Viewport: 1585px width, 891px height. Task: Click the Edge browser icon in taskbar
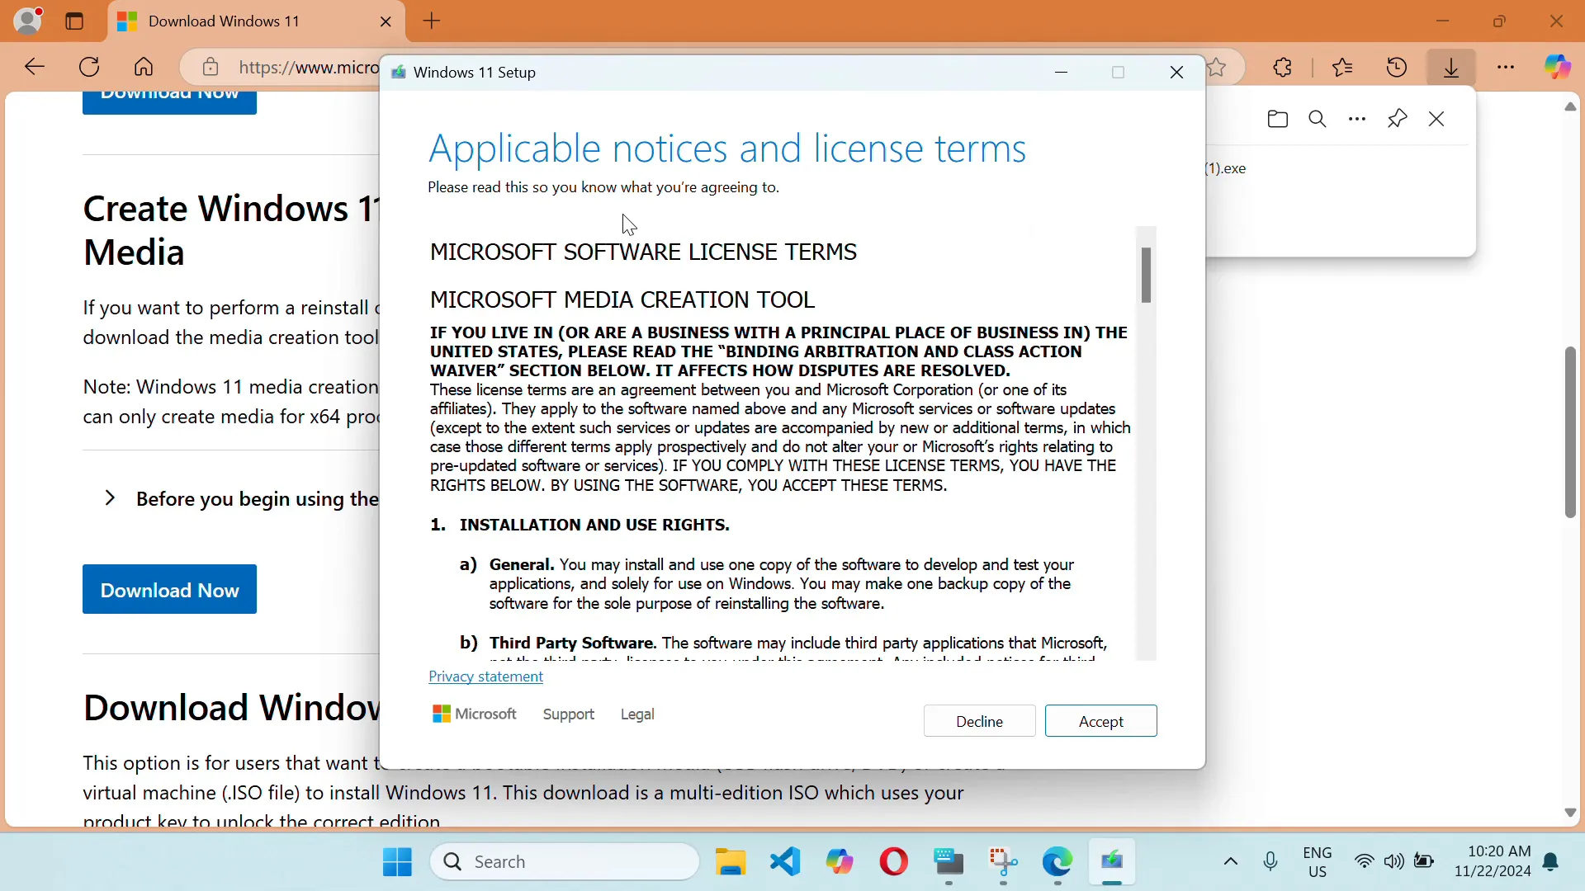(1057, 860)
